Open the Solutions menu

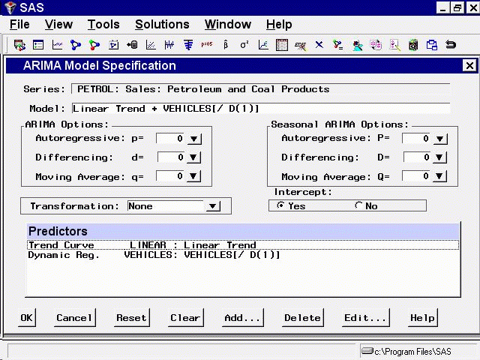[x=162, y=25]
